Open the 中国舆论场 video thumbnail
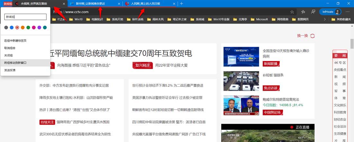Image resolution: width=354 pixels, height=142 pixels. coord(241,105)
